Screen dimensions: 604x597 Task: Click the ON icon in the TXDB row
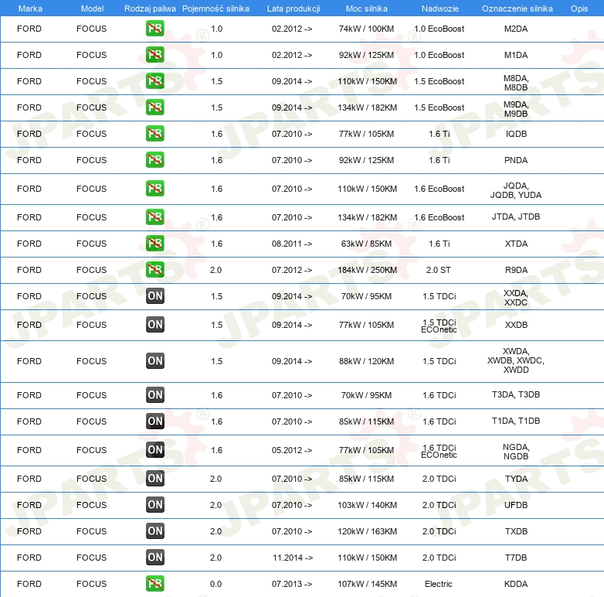(154, 531)
